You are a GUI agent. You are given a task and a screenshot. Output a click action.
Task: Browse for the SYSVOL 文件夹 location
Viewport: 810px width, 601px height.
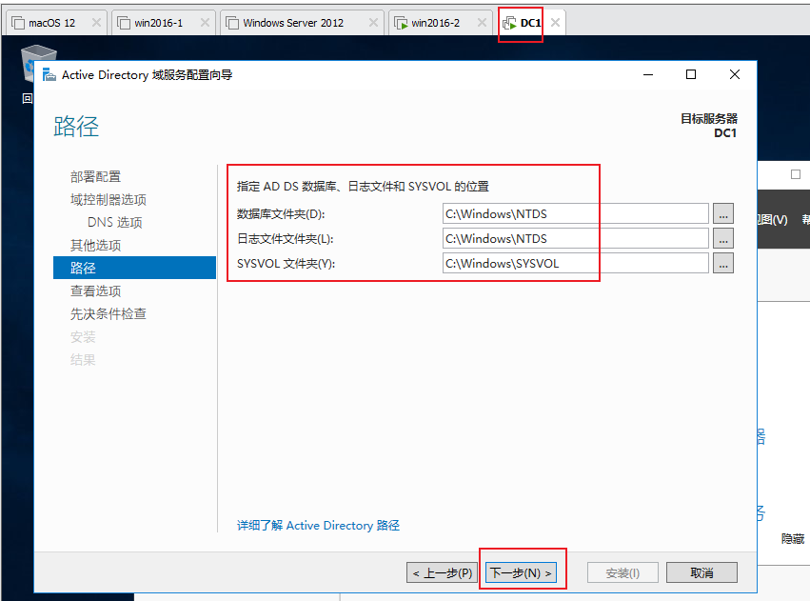[x=723, y=263]
